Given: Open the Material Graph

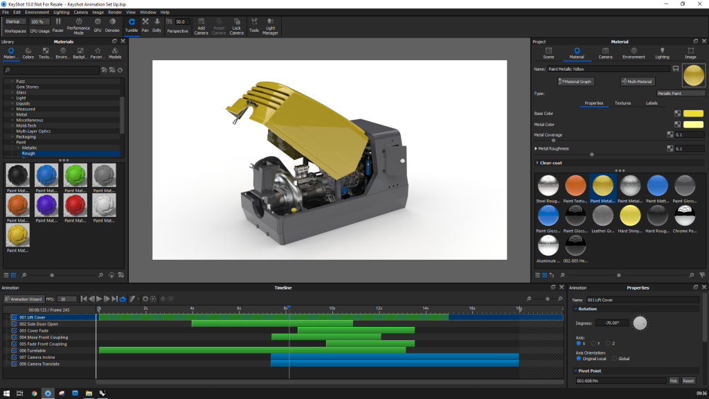Looking at the screenshot, I should [575, 82].
